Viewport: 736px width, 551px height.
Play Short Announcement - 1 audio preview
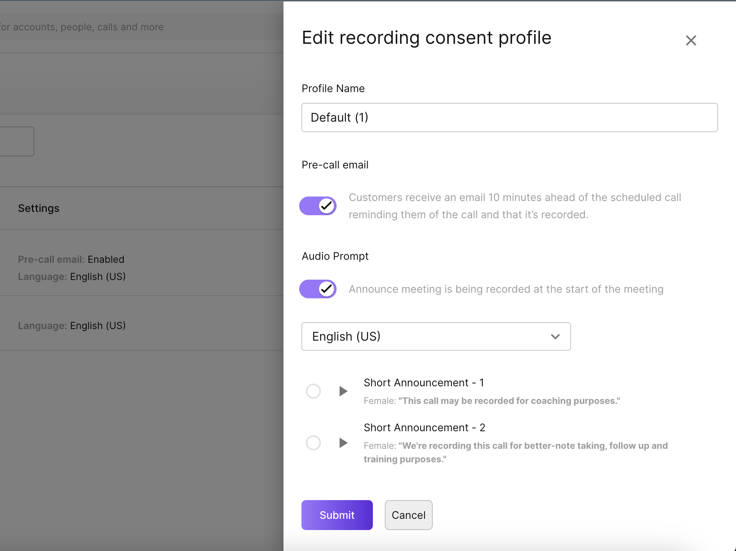click(x=343, y=391)
